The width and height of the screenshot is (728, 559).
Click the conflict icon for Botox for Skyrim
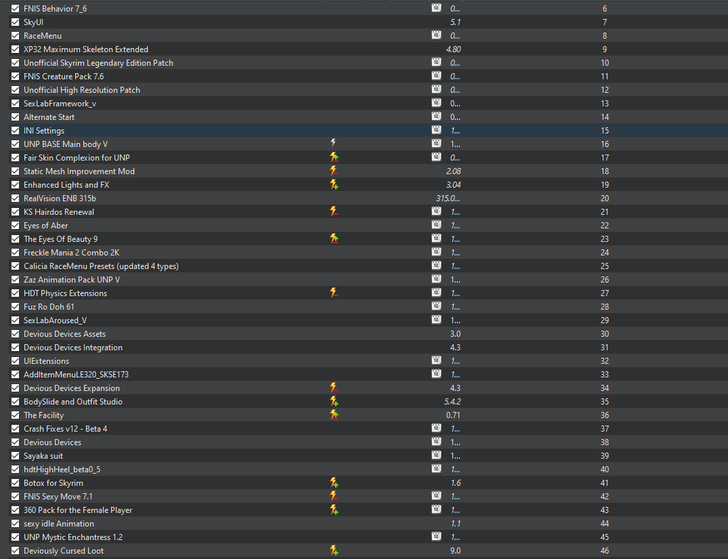334,483
